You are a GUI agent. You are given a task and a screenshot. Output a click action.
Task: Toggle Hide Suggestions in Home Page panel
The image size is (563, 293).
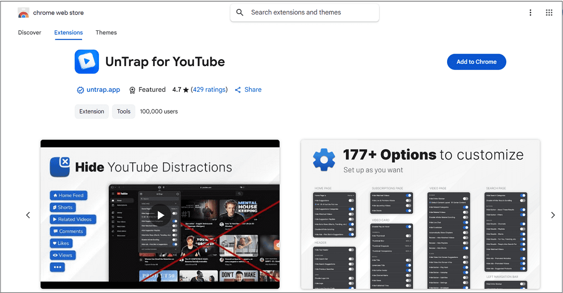[x=351, y=201]
